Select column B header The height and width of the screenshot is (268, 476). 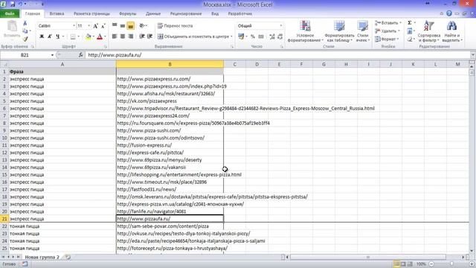(x=170, y=64)
